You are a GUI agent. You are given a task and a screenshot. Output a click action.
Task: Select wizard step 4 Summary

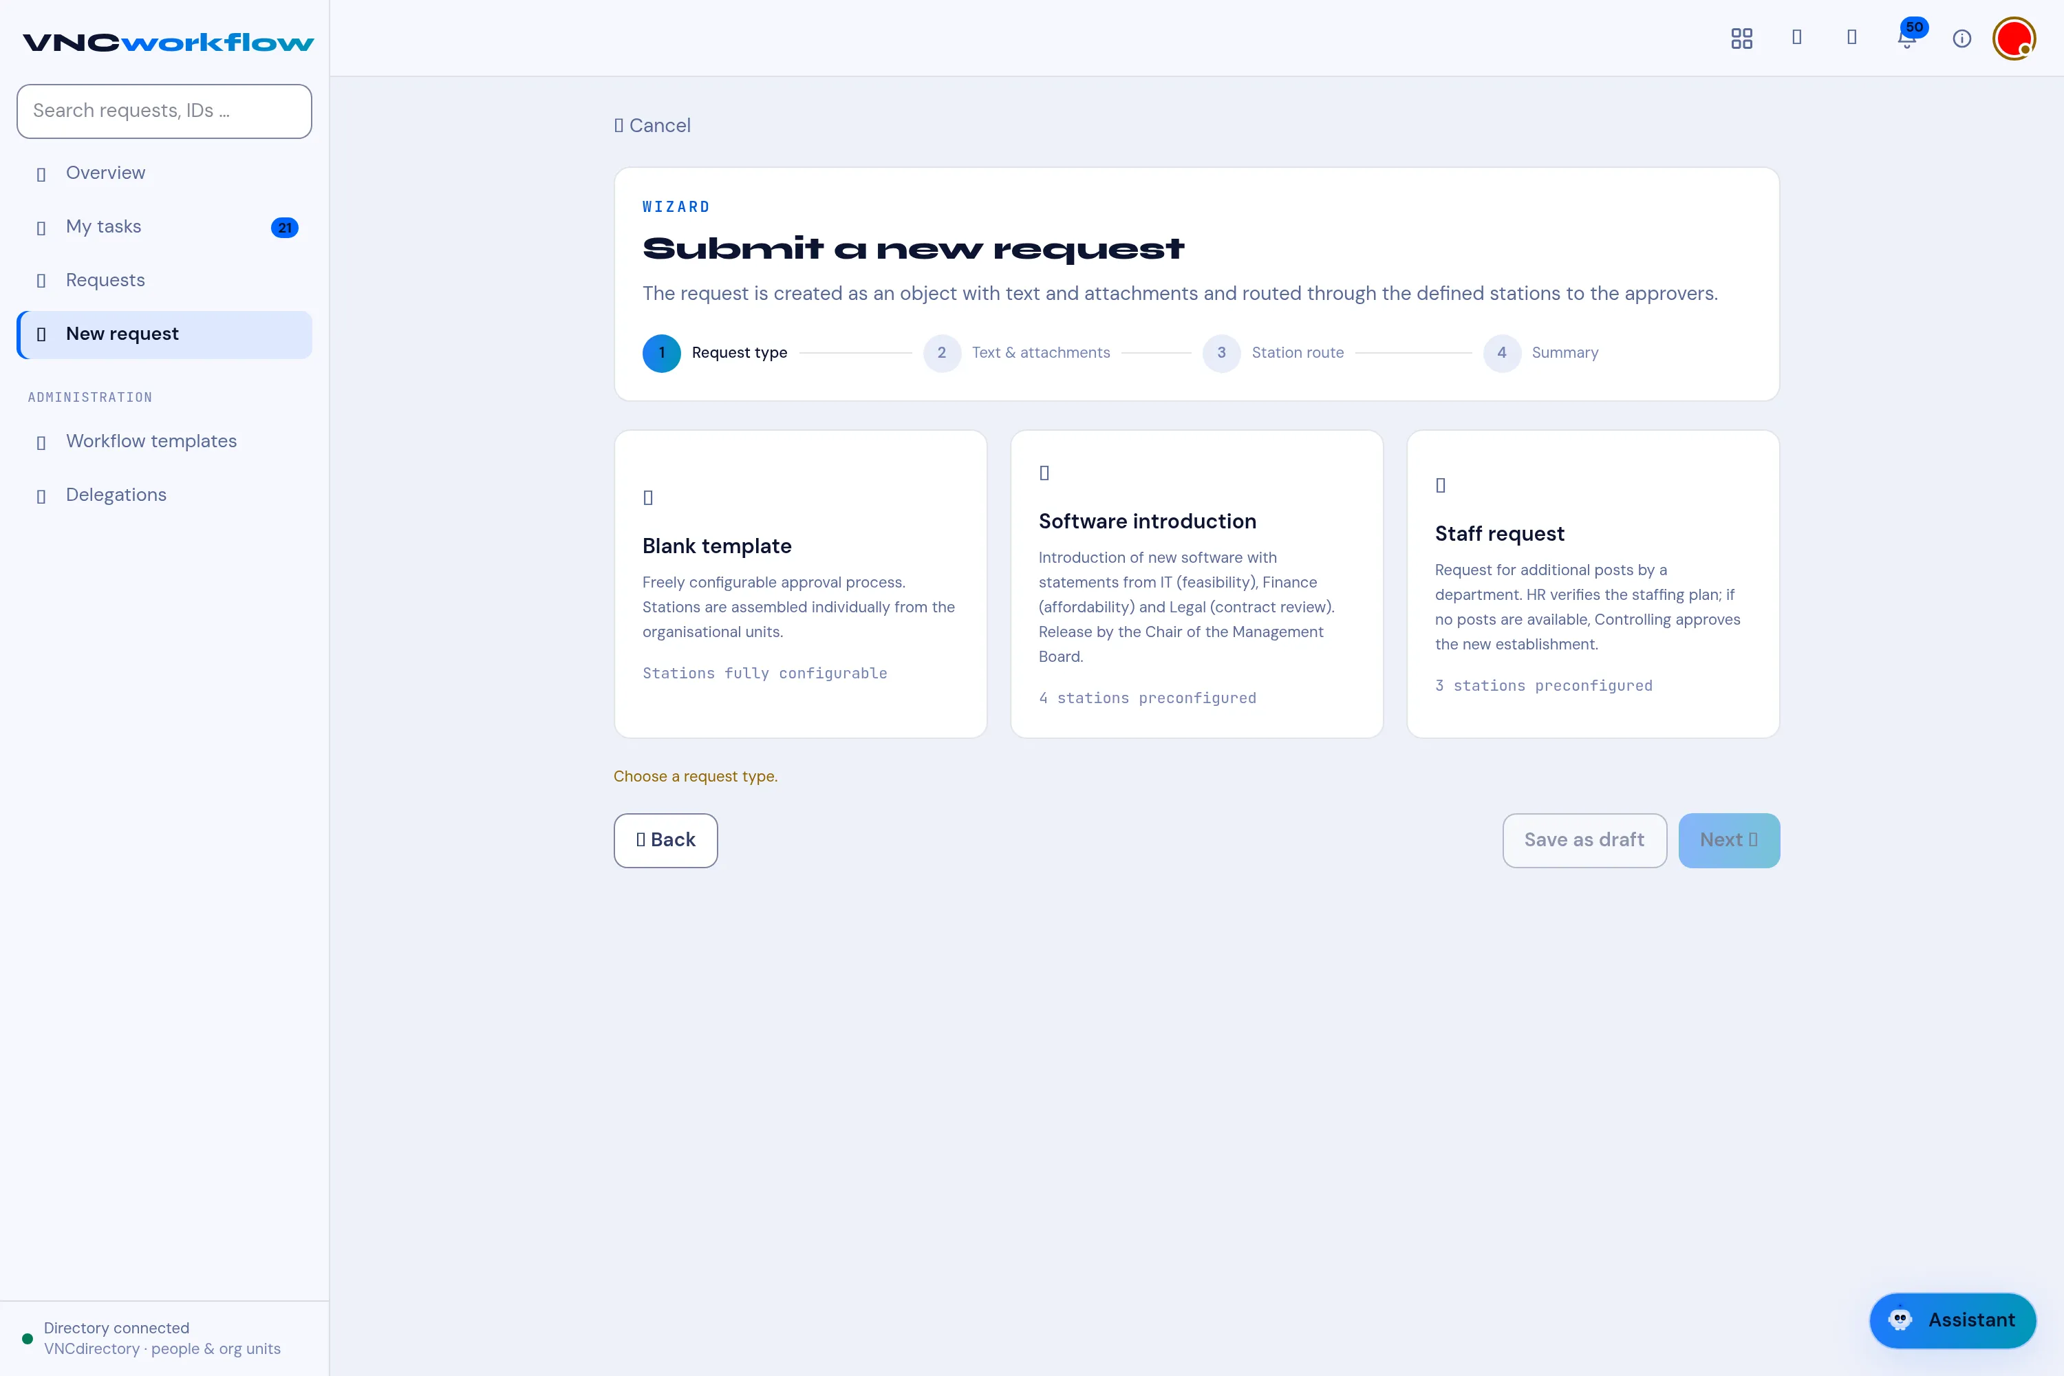click(x=1541, y=353)
